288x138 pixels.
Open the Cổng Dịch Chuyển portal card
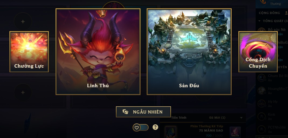[x=258, y=52]
